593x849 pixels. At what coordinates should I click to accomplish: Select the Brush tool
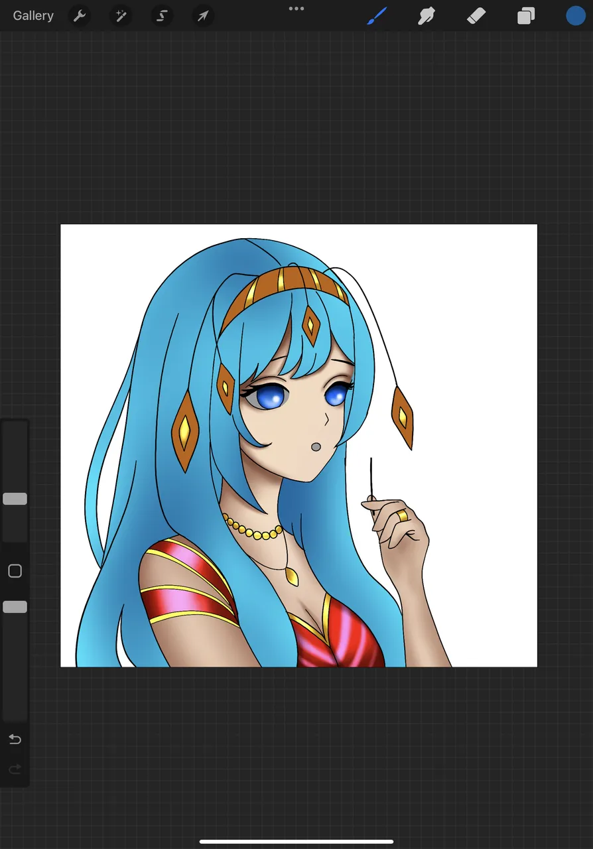(x=377, y=16)
